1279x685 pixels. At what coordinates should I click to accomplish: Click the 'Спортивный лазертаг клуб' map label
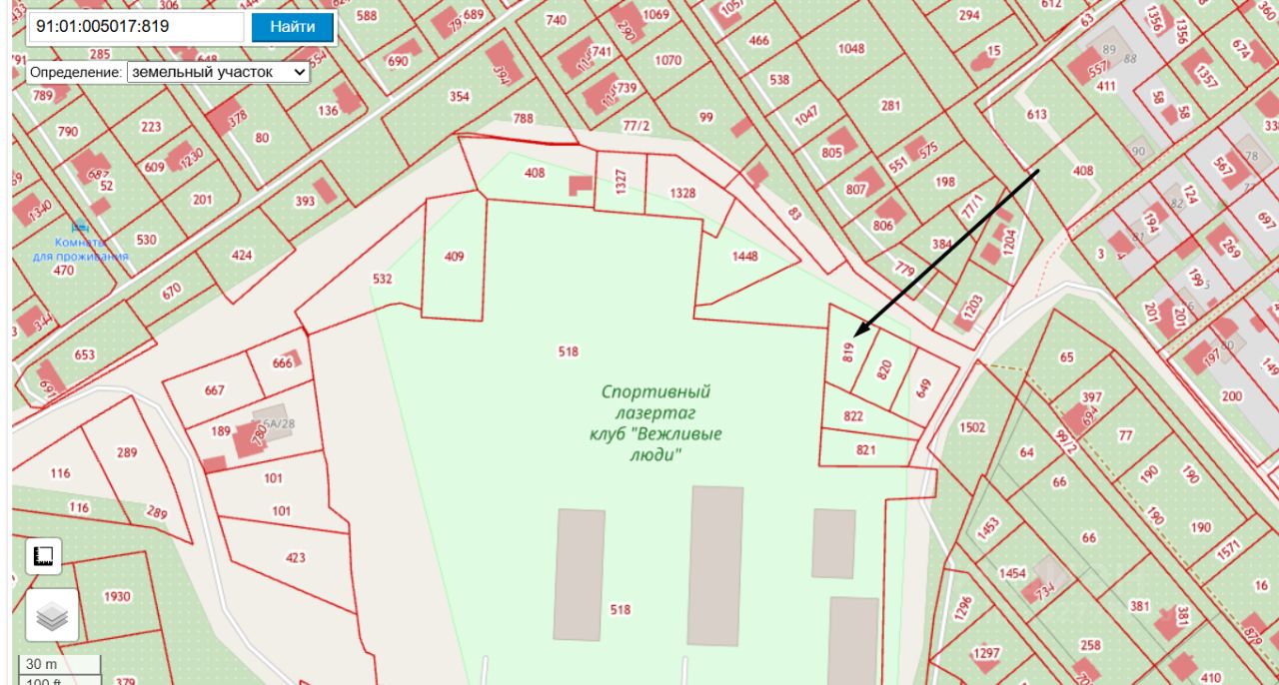pyautogui.click(x=655, y=422)
